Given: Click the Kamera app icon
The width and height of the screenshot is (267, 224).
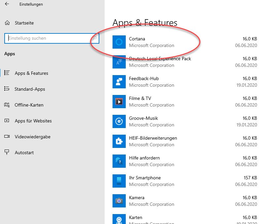Looking at the screenshot, I should tap(119, 201).
